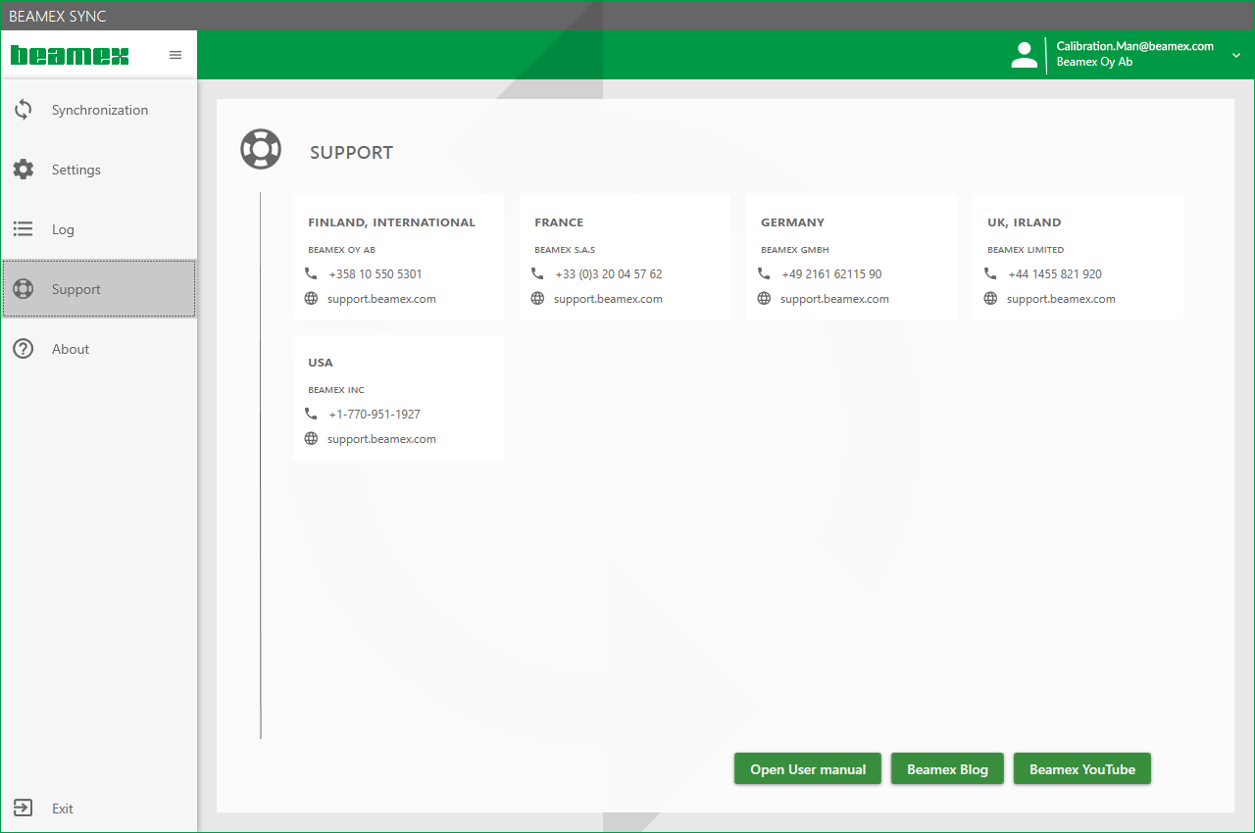Click the UK, IRLAND card title
Image resolution: width=1255 pixels, height=833 pixels.
click(x=1024, y=222)
